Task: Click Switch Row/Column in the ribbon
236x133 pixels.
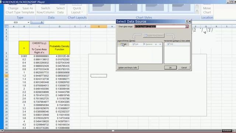Action: coord(45,10)
